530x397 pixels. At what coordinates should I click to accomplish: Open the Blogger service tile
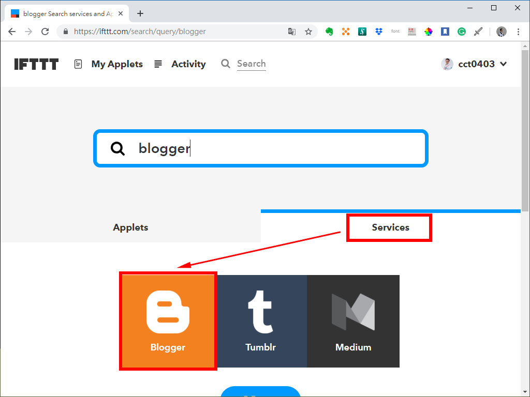point(168,321)
